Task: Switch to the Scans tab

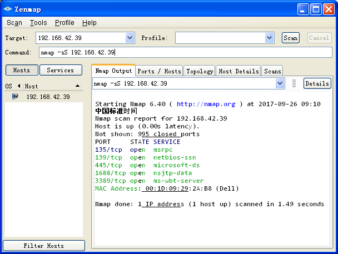Action: [x=272, y=71]
